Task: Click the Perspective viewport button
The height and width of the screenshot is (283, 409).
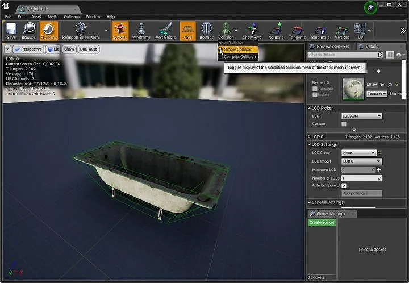Action: click(28, 49)
